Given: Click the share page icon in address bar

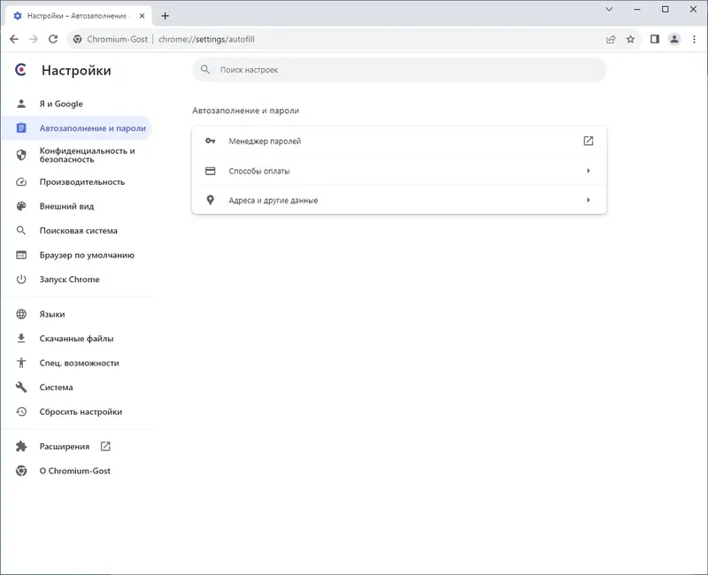Looking at the screenshot, I should coord(611,39).
